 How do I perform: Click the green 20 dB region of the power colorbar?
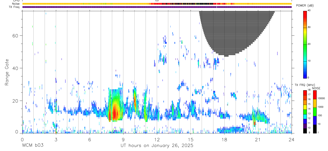(305, 44)
